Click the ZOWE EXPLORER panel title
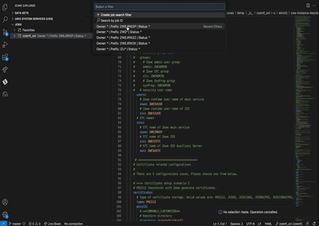Screen dimensions: 319x226 tap(25, 6)
